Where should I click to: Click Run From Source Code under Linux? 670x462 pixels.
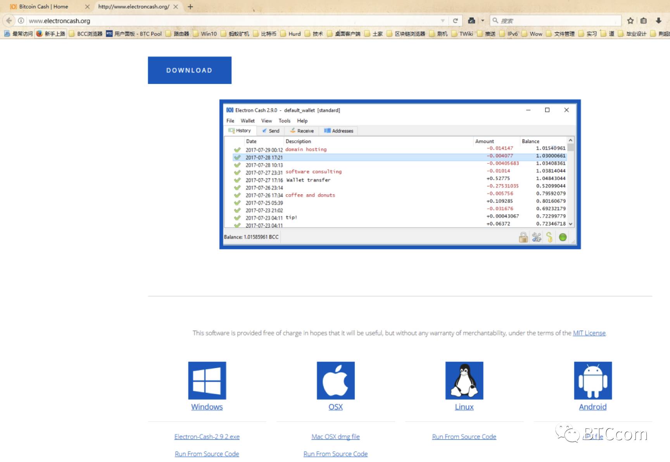pyautogui.click(x=464, y=436)
